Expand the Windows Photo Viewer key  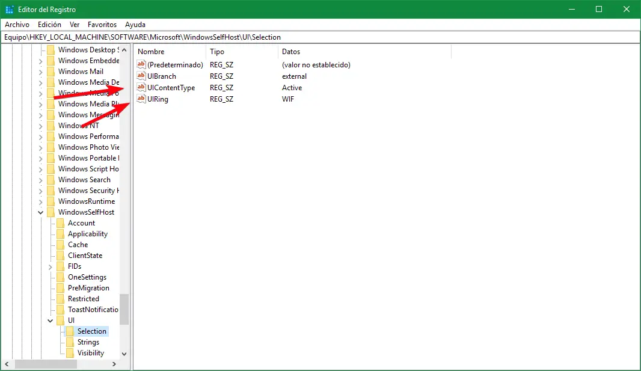coord(40,147)
